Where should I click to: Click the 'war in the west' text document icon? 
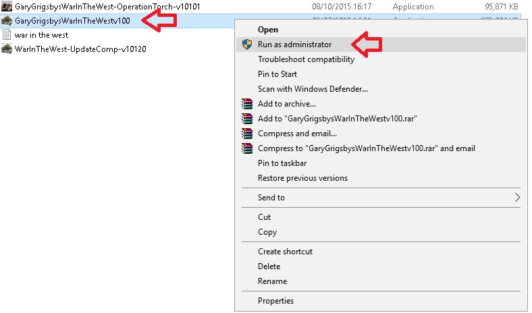click(7, 34)
